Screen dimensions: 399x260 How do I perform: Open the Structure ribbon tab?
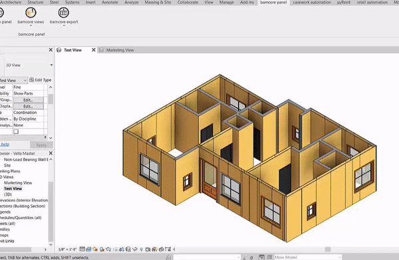click(35, 2)
